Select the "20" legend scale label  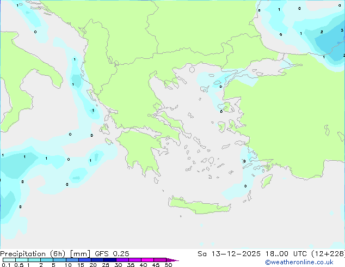pyautogui.click(x=93, y=265)
